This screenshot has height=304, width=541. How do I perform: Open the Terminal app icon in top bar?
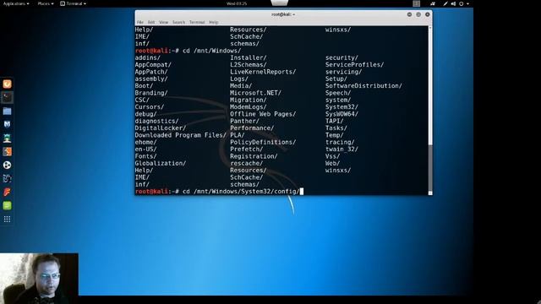(x=63, y=3)
